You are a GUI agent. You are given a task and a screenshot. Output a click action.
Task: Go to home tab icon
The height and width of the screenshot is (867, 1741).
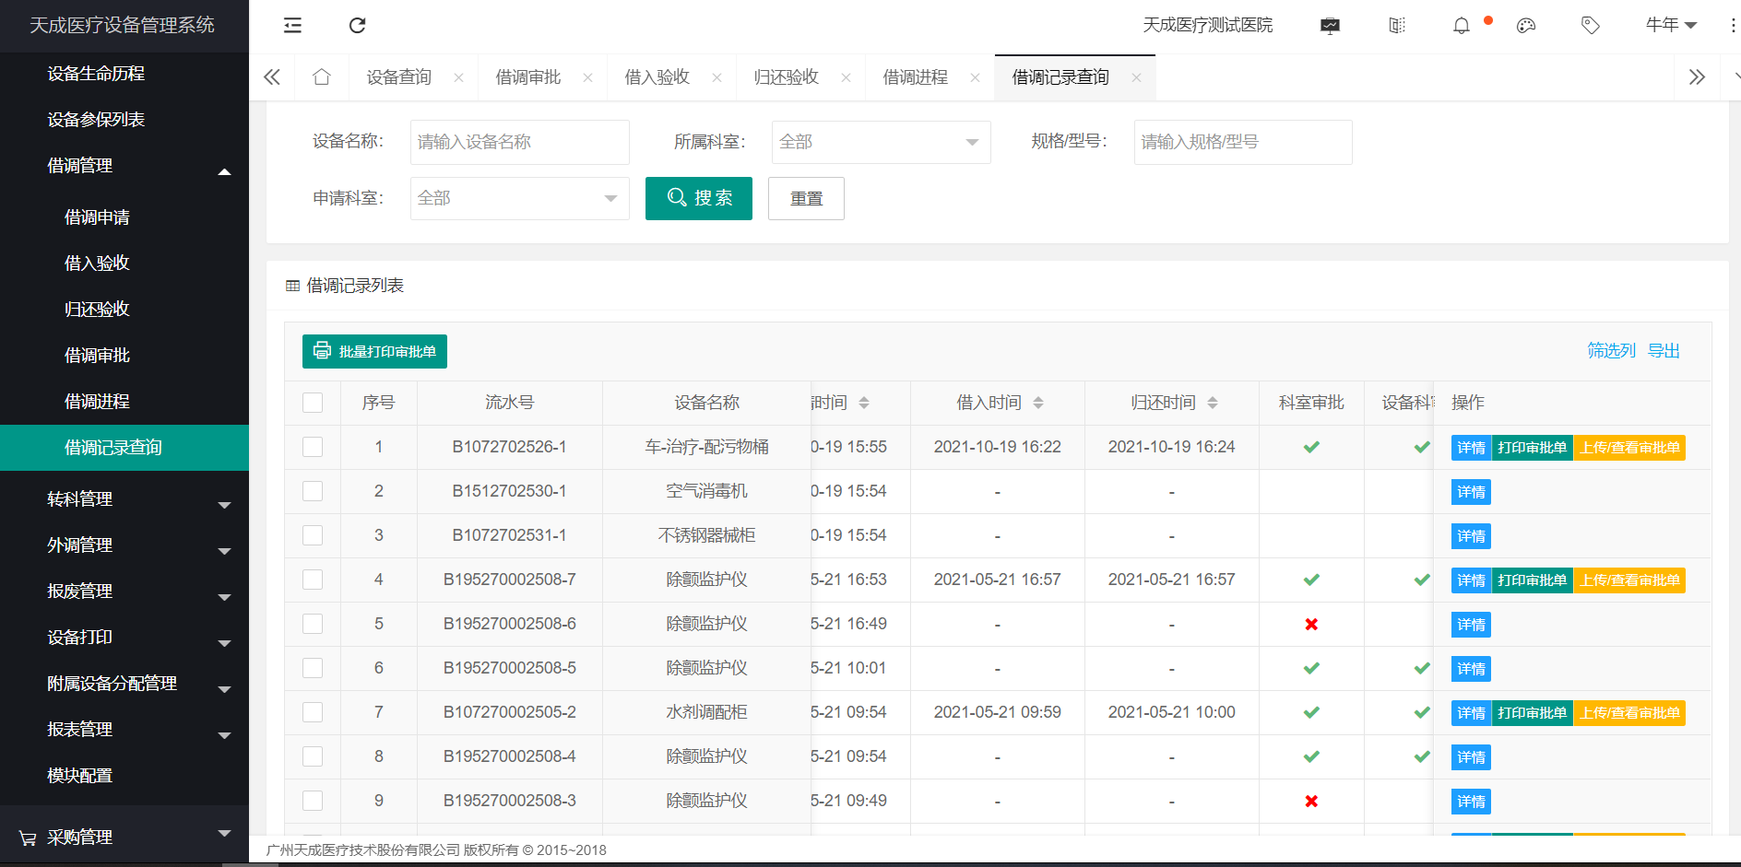[322, 77]
